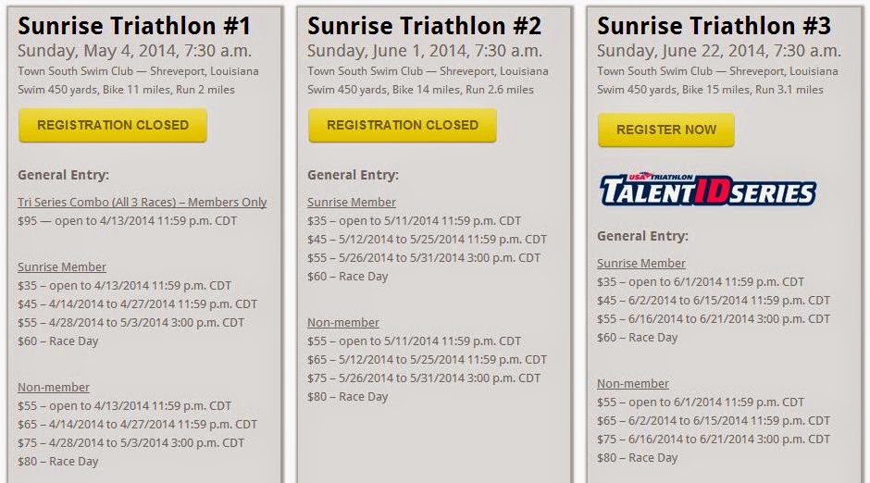Click the $95 combo price line
The width and height of the screenshot is (870, 483).
click(x=125, y=220)
